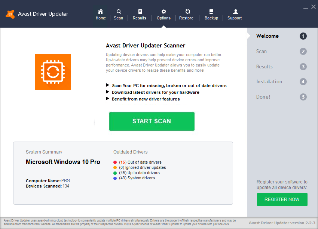Go to the Home tab label
The image size is (318, 229).
(x=101, y=18)
